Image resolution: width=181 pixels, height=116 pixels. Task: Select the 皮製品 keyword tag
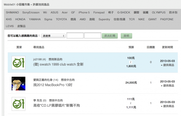21,26
